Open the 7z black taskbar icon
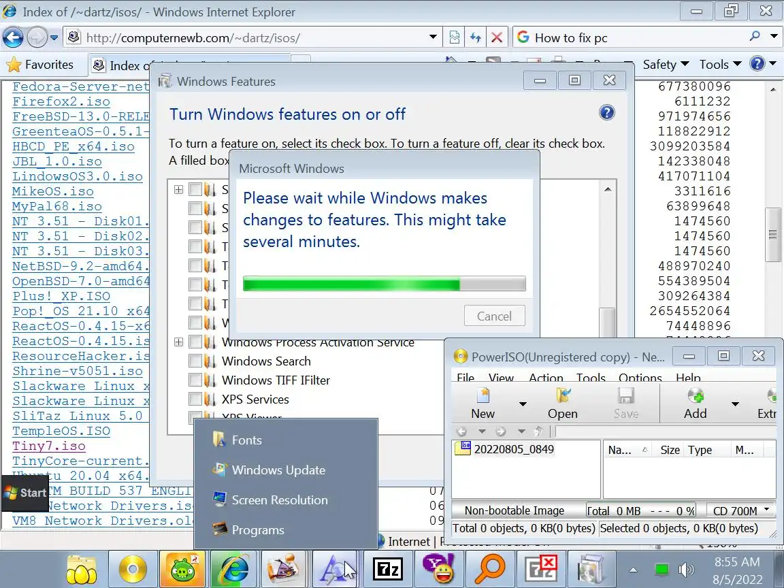 pyautogui.click(x=388, y=570)
